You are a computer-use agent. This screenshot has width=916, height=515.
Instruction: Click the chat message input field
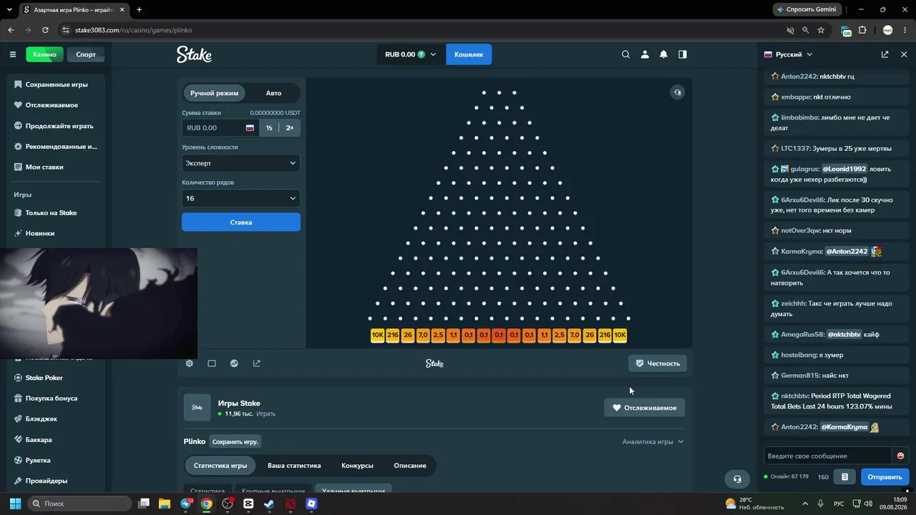[x=828, y=456]
